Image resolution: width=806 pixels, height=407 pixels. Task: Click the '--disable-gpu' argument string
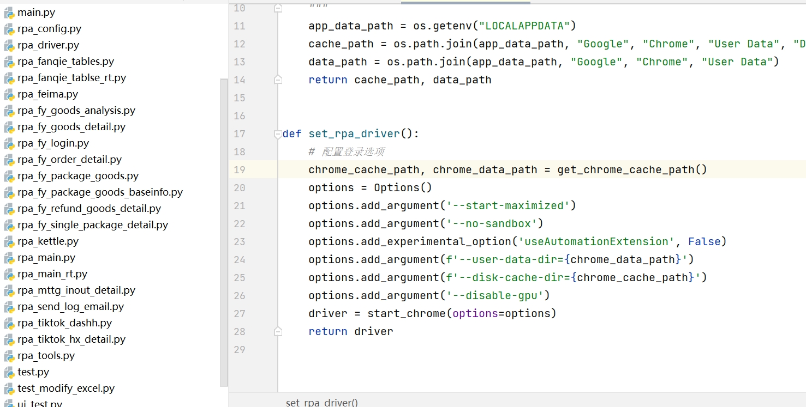coord(495,295)
